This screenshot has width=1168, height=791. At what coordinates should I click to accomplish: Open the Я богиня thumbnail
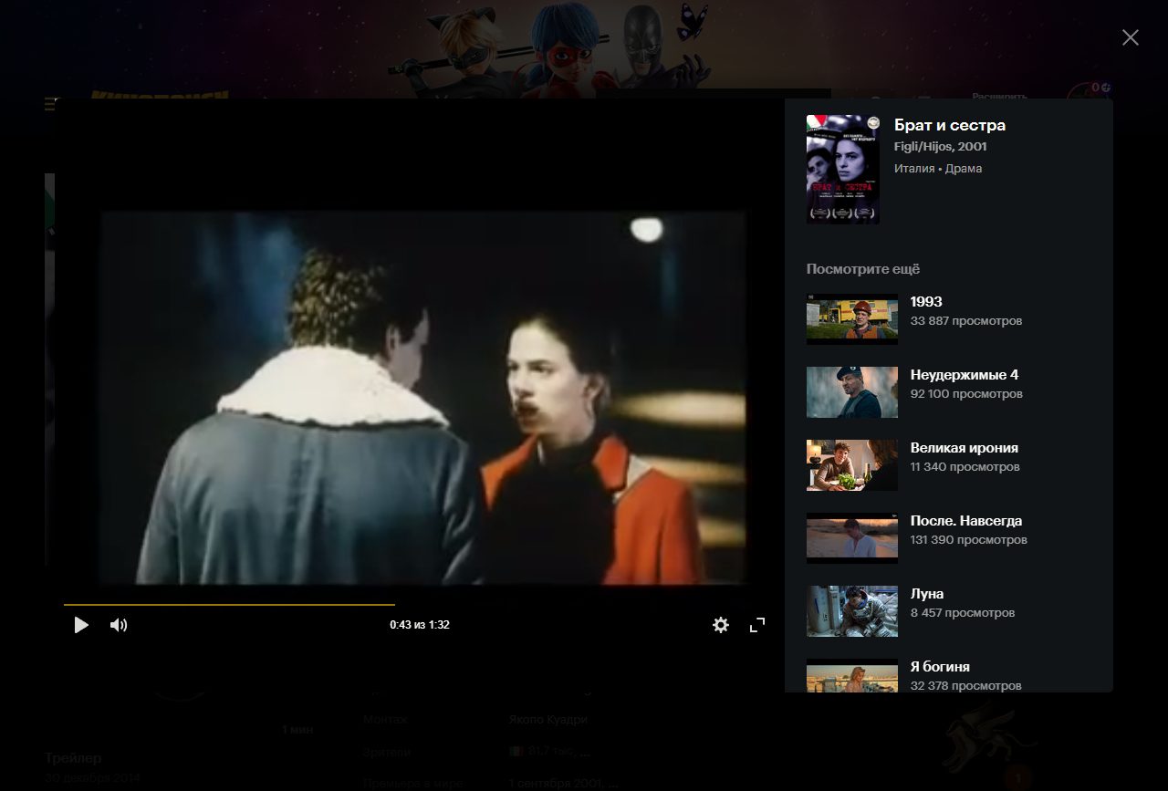pos(852,675)
